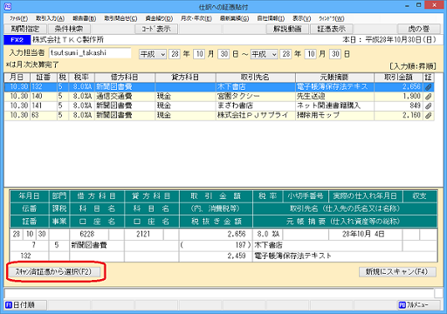The width and height of the screenshot is (447, 314).
Task: Click the start date month field
Action: [199, 54]
